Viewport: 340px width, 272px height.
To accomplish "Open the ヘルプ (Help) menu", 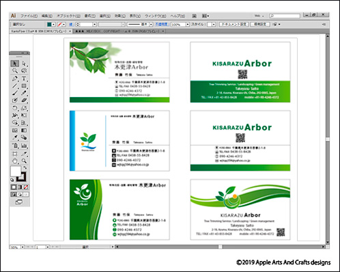I will 178,16.
